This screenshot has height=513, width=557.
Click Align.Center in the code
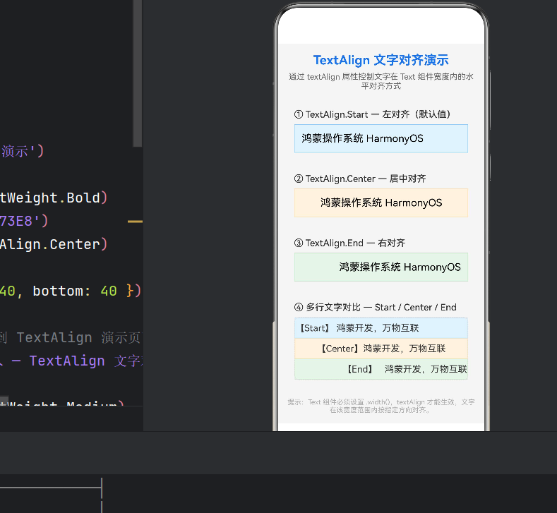(53, 244)
